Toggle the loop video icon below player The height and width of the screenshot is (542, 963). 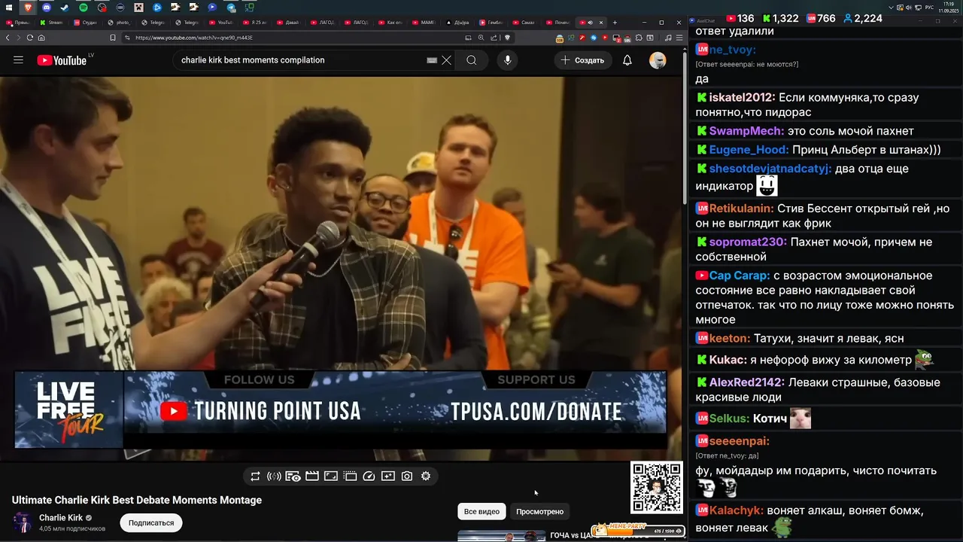255,477
